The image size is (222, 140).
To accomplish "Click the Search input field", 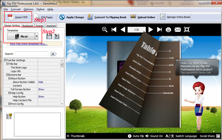I will pos(32,54).
